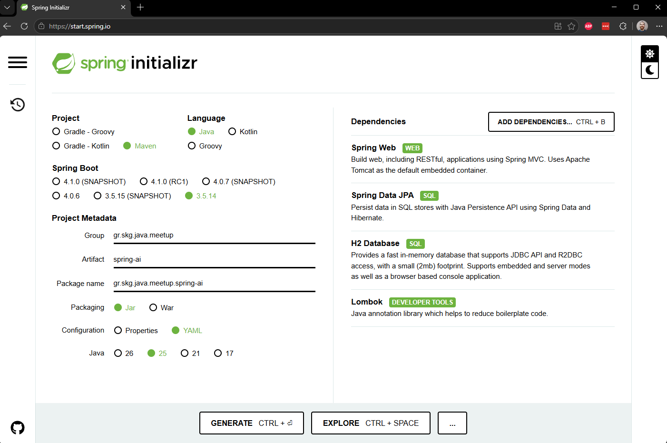The width and height of the screenshot is (667, 443).
Task: Open browser settings and more menu
Action: pos(659,26)
